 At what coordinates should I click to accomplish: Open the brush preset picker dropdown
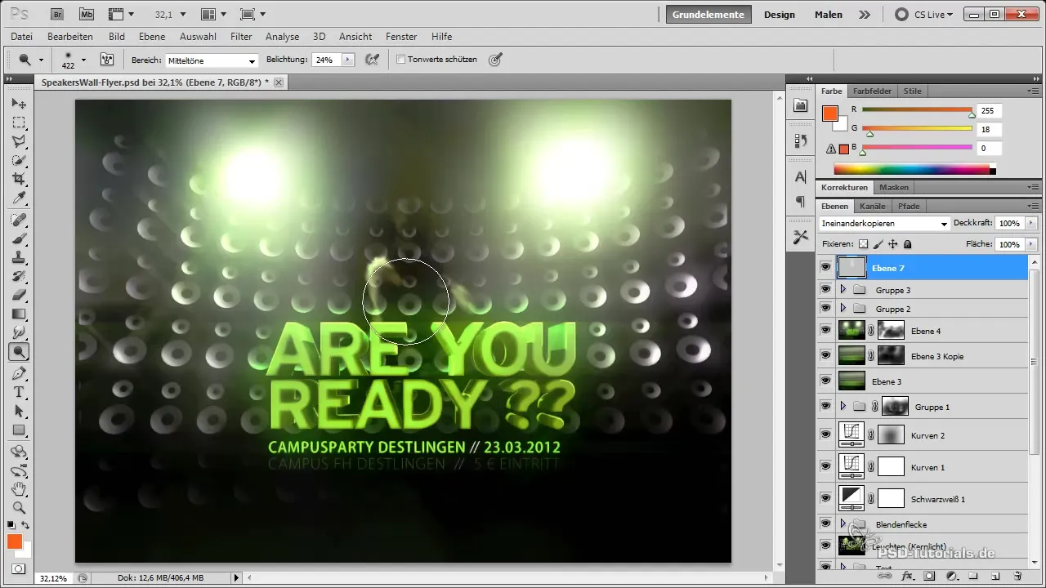coord(83,60)
